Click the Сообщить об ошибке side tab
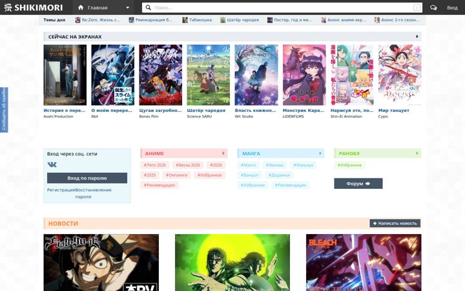This screenshot has height=291, width=465. [x=4, y=109]
